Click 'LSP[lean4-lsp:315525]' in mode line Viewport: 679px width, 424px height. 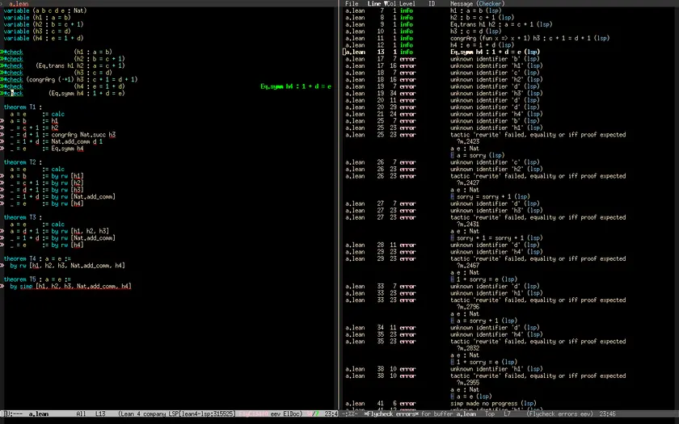[201, 414]
